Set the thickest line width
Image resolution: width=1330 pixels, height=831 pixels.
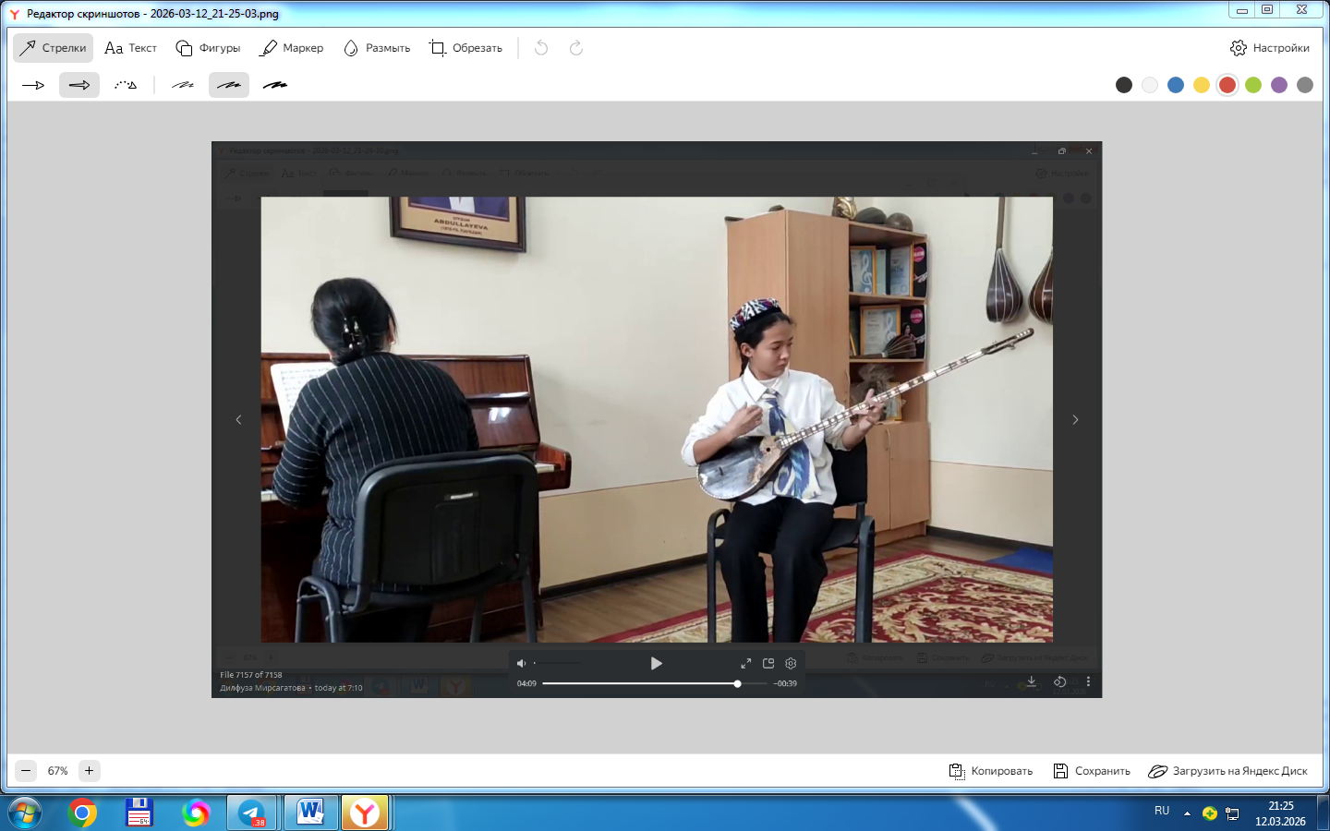click(x=275, y=85)
